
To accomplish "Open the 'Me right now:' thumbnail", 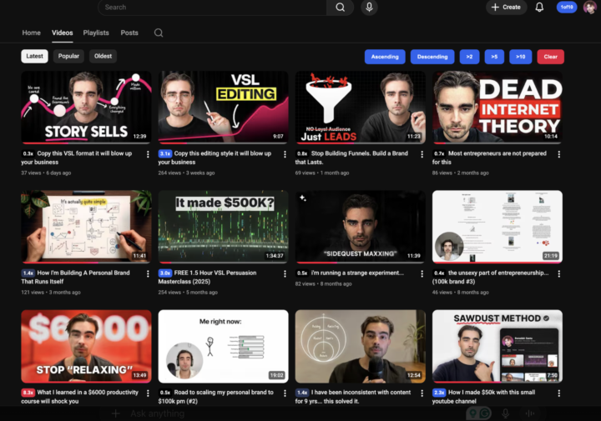I will point(223,346).
